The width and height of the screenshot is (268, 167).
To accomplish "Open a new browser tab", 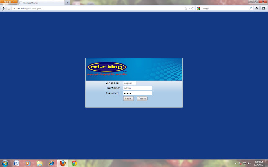I will pos(67,3).
